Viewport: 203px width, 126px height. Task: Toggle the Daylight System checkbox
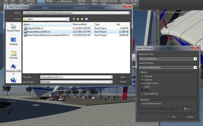tap(142, 83)
